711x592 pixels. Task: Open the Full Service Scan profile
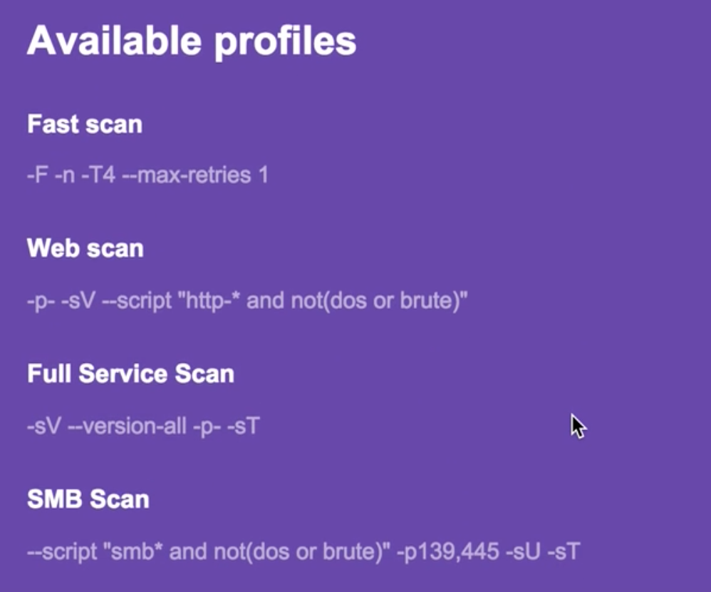click(130, 374)
